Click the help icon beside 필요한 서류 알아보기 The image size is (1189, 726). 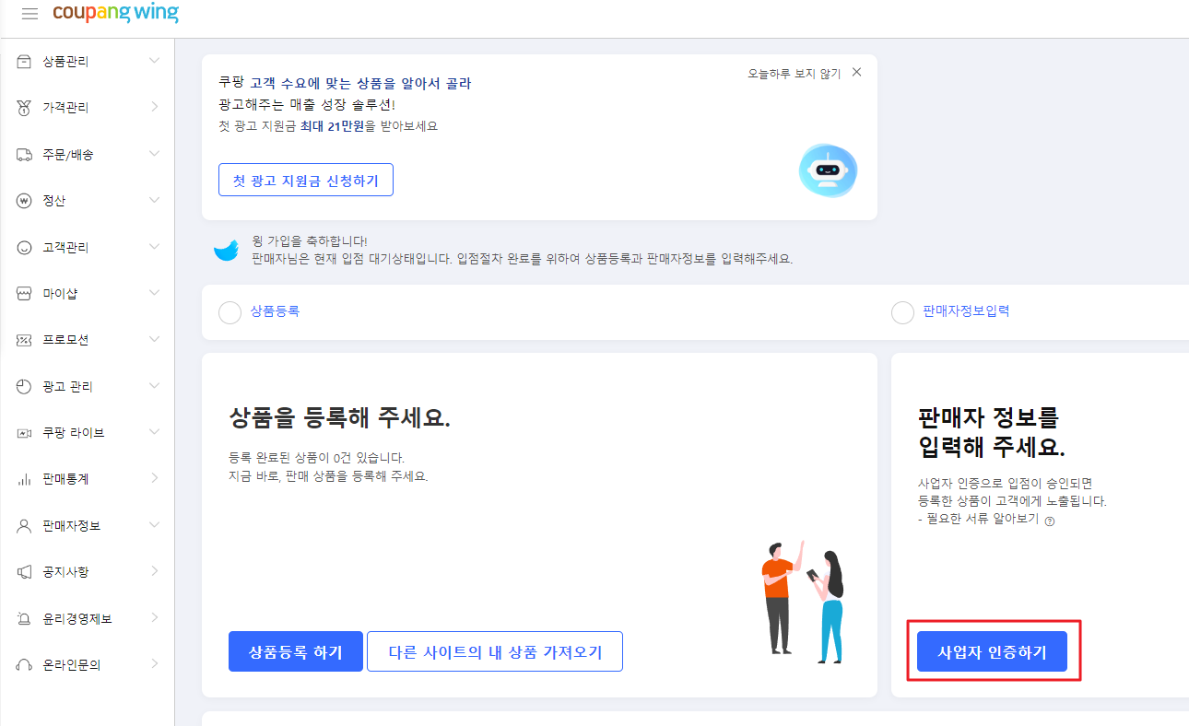click(1049, 520)
